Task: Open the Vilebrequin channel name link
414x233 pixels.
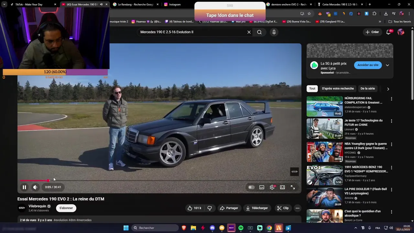Action: [x=37, y=206]
